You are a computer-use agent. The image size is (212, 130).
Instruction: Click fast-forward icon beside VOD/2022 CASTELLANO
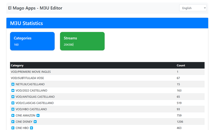pyautogui.click(x=13, y=90)
